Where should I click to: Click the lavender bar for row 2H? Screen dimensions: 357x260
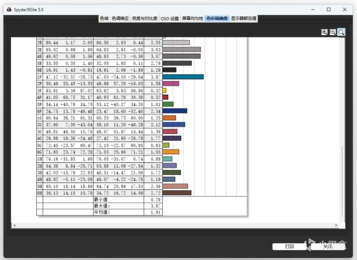(170, 166)
